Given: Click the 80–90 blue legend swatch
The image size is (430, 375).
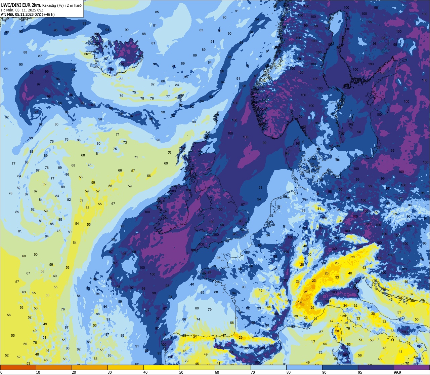Looking at the screenshot, I should (x=304, y=368).
